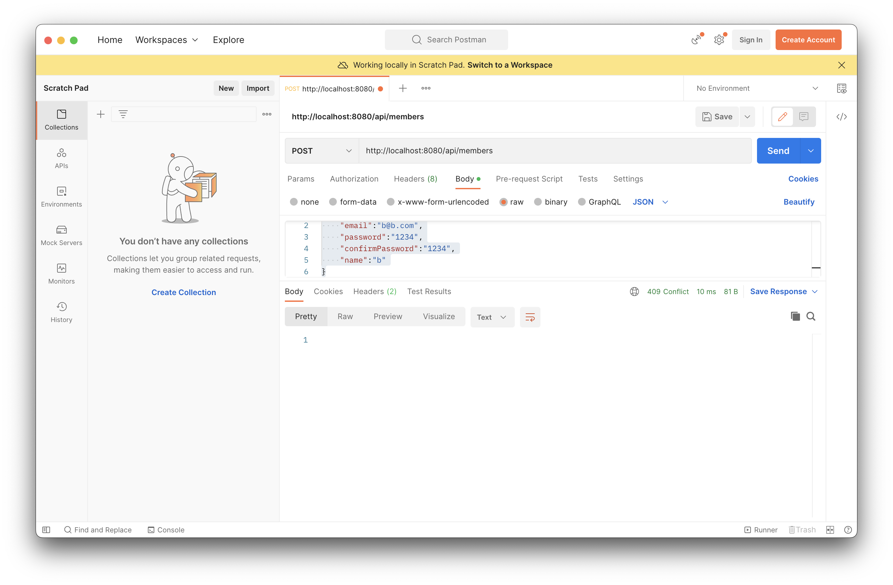Open the Mock Servers sidebar panel
This screenshot has height=585, width=893.
61,235
